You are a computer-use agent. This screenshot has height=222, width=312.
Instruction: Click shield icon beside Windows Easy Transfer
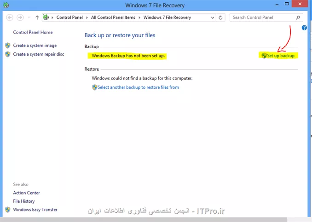click(x=7, y=210)
